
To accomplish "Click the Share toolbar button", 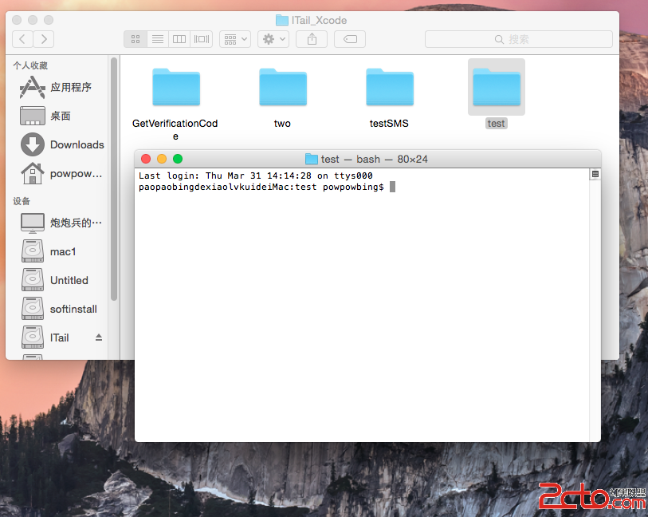I will click(312, 38).
